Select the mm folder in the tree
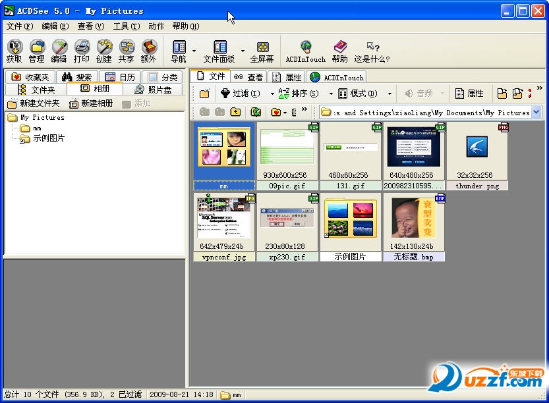This screenshot has width=549, height=403. click(36, 128)
